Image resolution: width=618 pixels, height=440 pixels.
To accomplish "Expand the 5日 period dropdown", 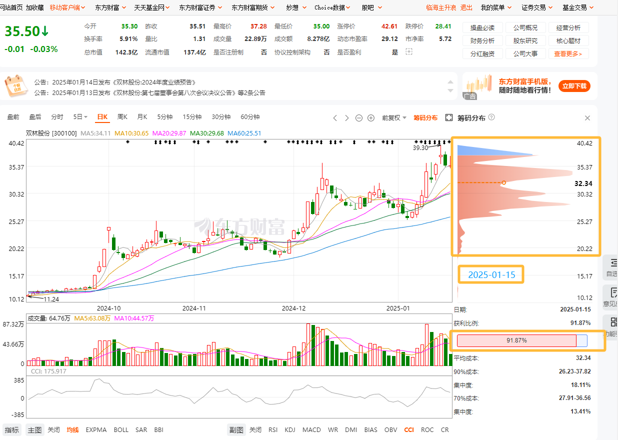I will click(x=80, y=116).
